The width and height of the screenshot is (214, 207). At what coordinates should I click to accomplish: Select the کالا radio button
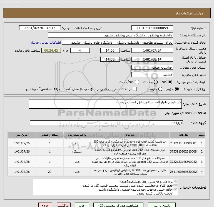click(x=170, y=82)
